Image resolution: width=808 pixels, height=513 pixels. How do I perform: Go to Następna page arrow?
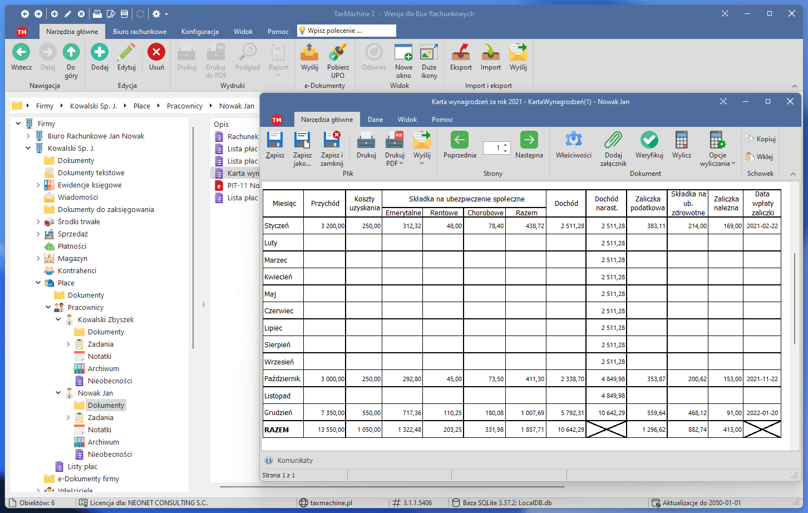[529, 140]
